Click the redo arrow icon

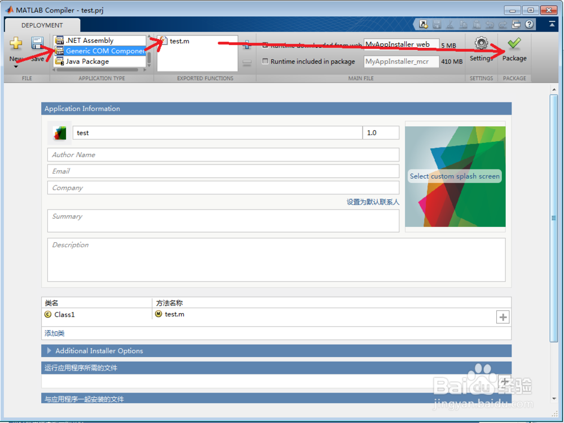coord(503,24)
